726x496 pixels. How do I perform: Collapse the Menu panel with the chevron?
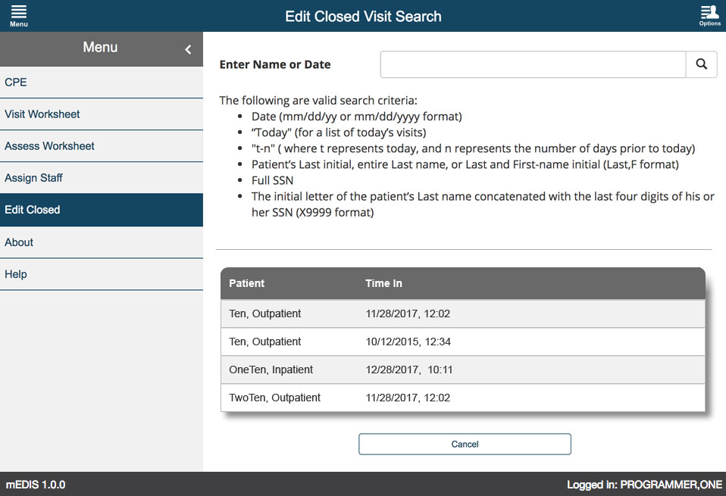pos(188,49)
